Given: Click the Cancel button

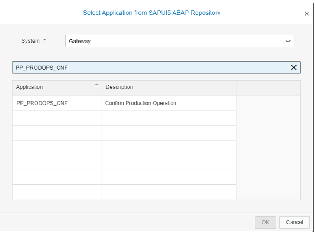Looking at the screenshot, I should pyautogui.click(x=295, y=222).
